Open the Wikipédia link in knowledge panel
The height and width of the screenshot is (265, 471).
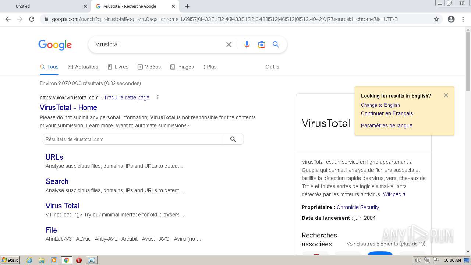(394, 194)
